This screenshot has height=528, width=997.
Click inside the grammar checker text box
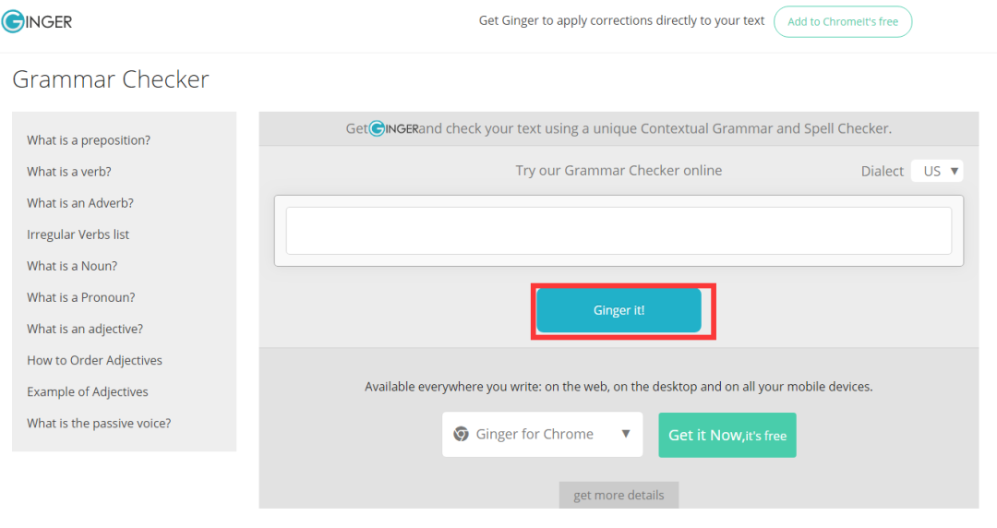coord(619,231)
